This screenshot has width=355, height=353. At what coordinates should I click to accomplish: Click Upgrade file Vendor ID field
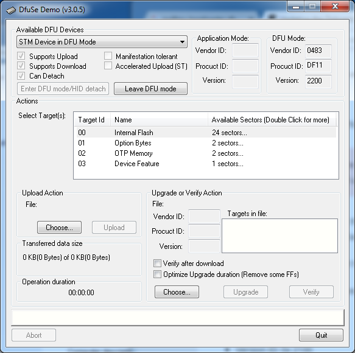[x=204, y=216]
